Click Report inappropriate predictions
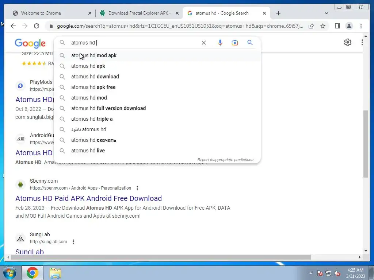Viewport: 374px width, 280px height. (225, 160)
